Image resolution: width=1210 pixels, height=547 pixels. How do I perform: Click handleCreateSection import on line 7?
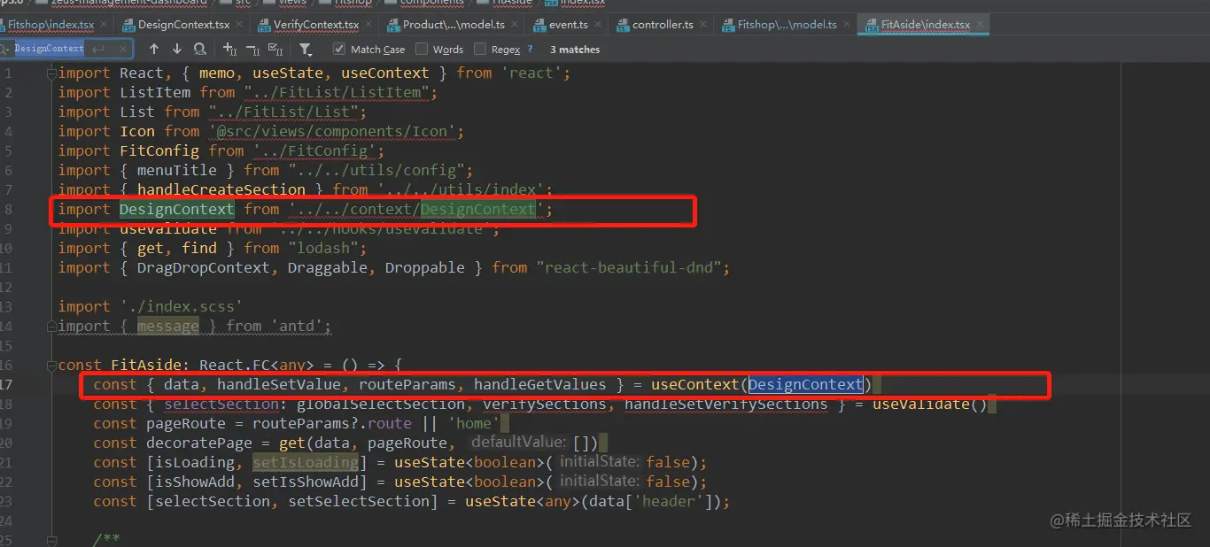point(221,189)
